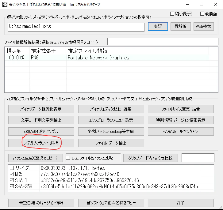The height and width of the screenshot is (210, 223).
Task: Select the 100.00% cell in results
Action: 15,58
